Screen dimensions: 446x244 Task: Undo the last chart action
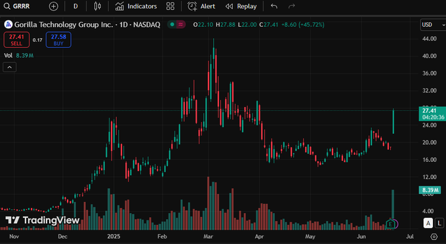(x=274, y=7)
